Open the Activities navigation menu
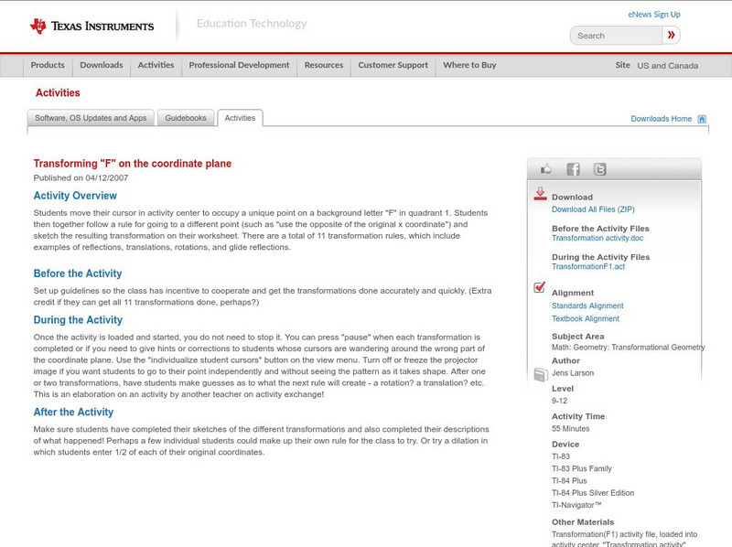 tap(156, 65)
